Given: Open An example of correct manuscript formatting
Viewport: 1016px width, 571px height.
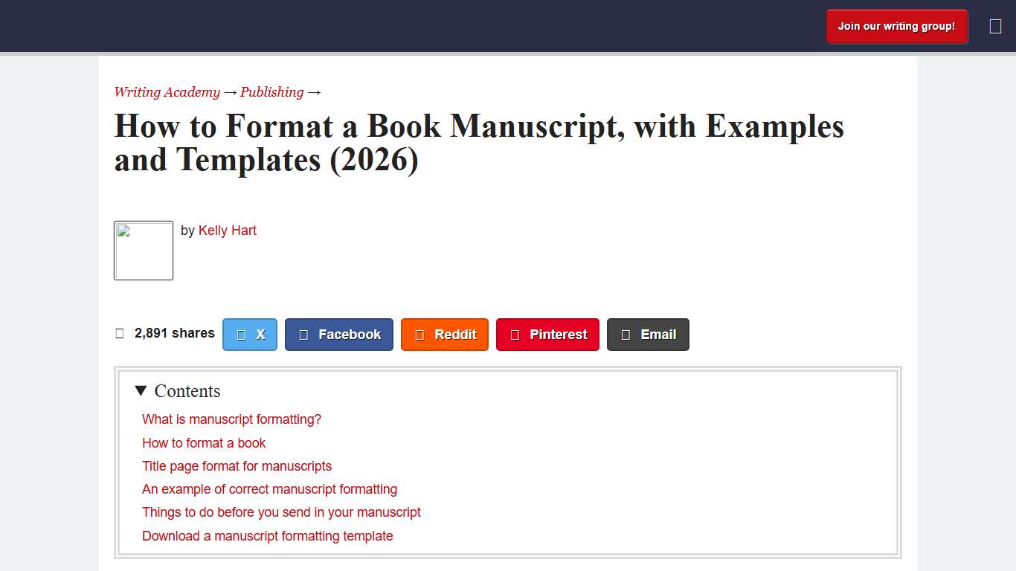Looking at the screenshot, I should click(x=269, y=489).
